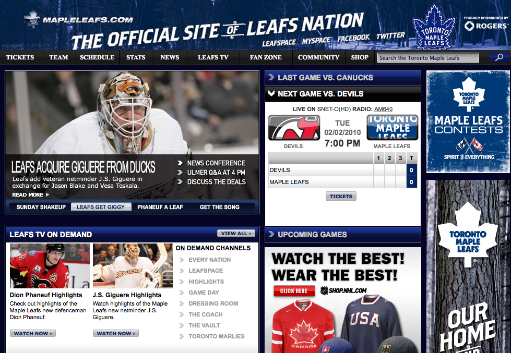Viewport: 511px width, 353px height.
Task: Click the small MapleLeafs.com leaf logo
Action: coord(32,19)
